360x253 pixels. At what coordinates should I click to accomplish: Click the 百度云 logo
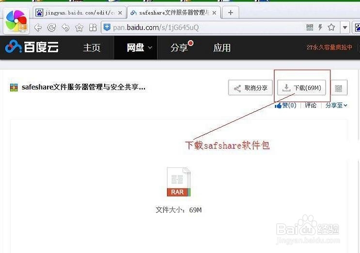coord(32,47)
